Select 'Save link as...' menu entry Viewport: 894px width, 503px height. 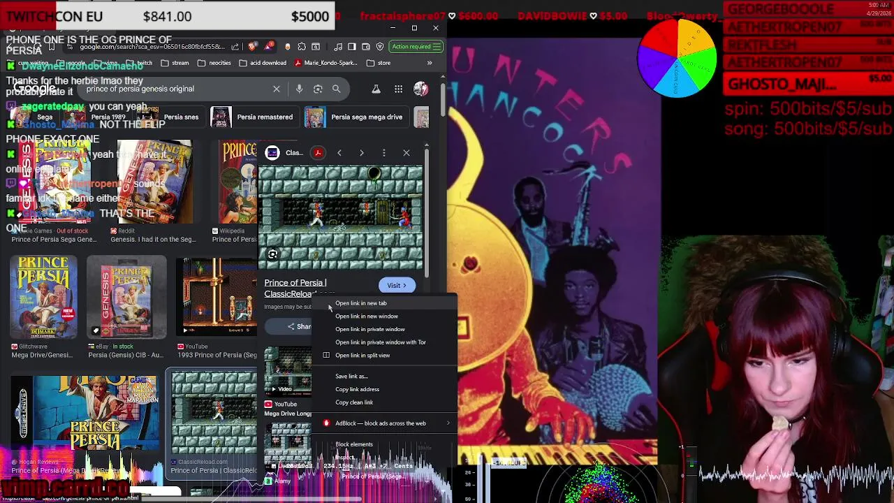point(385,377)
